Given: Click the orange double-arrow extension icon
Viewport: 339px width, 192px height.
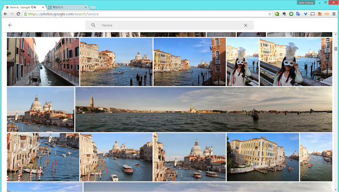Looking at the screenshot, I should (x=327, y=14).
